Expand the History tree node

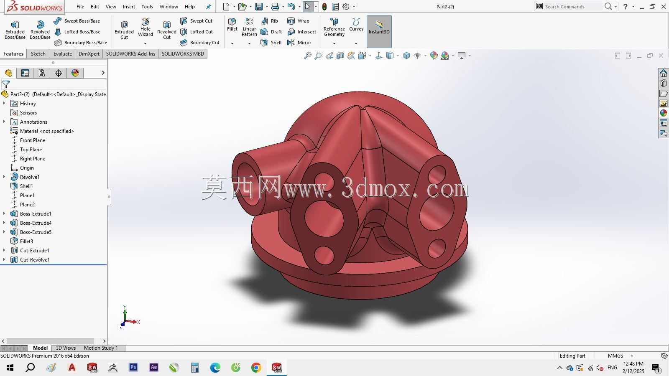point(4,103)
